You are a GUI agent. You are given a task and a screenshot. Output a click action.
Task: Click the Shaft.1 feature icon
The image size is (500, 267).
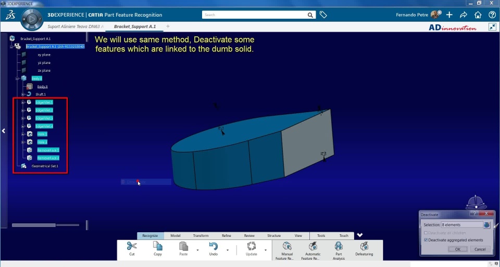pos(29,94)
